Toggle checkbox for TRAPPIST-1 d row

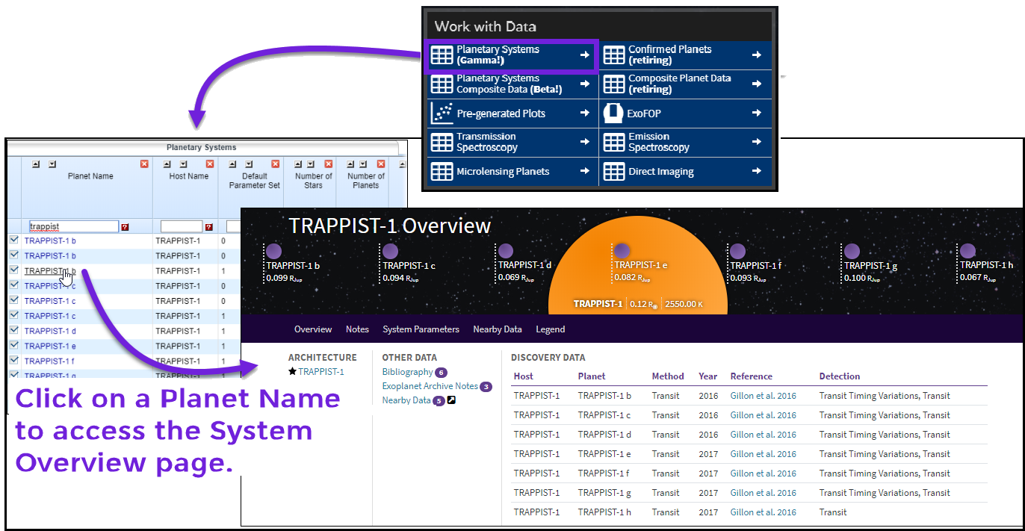tap(14, 330)
